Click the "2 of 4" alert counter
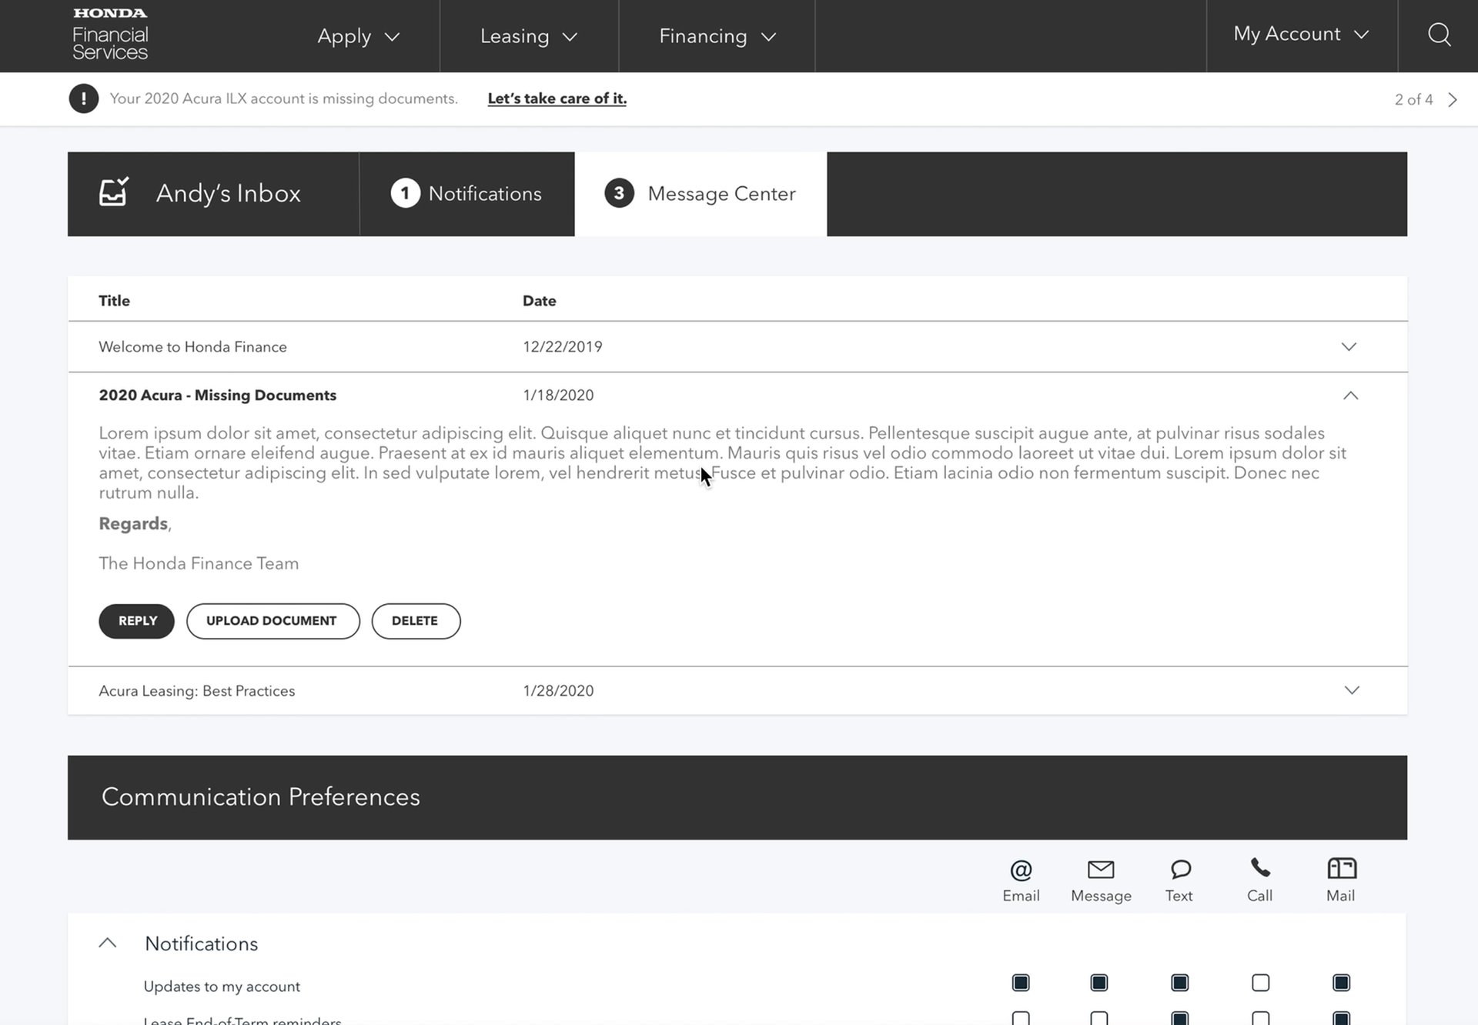 (x=1413, y=99)
